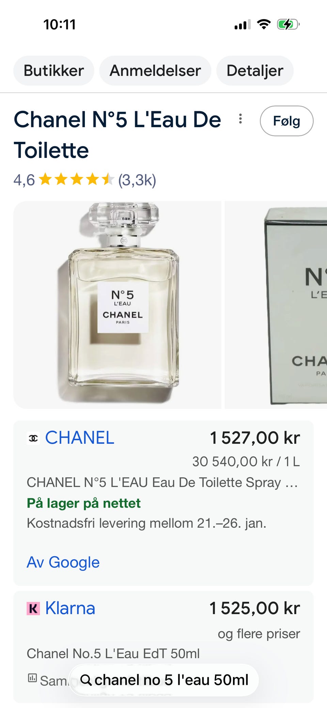Image resolution: width=327 pixels, height=708 pixels.
Task: Tap the cellular signal bars icon
Action: pos(243,25)
